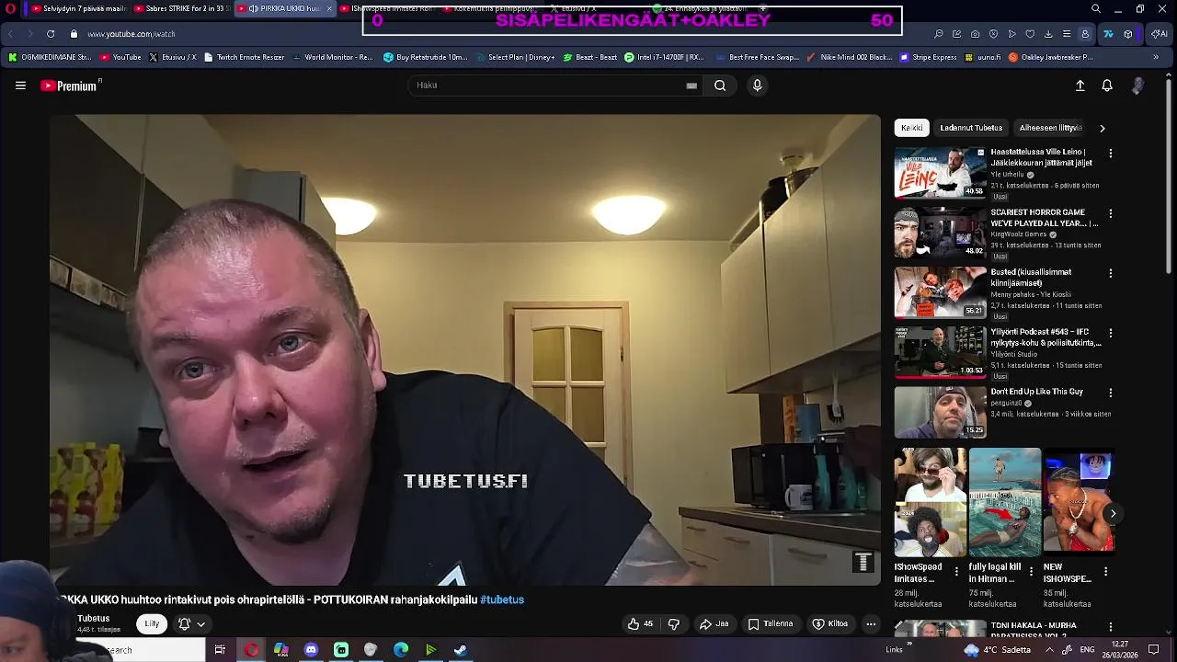The height and width of the screenshot is (662, 1177).
Task: Open the menu for Don't End Up Like This Guy
Action: click(1111, 393)
